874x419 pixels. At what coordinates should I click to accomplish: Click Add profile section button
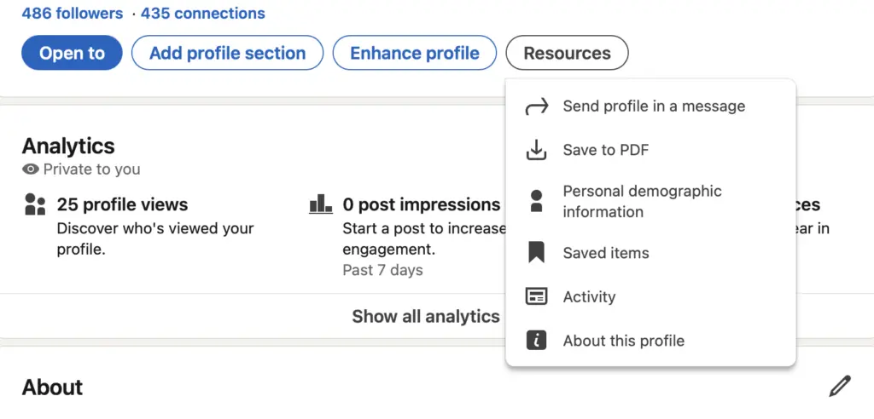[227, 53]
